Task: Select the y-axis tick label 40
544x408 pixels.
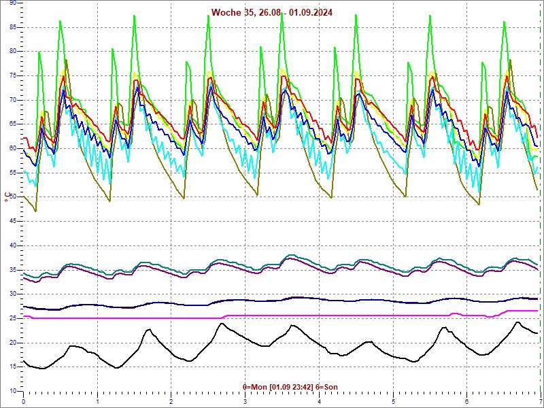Action: click(x=12, y=245)
